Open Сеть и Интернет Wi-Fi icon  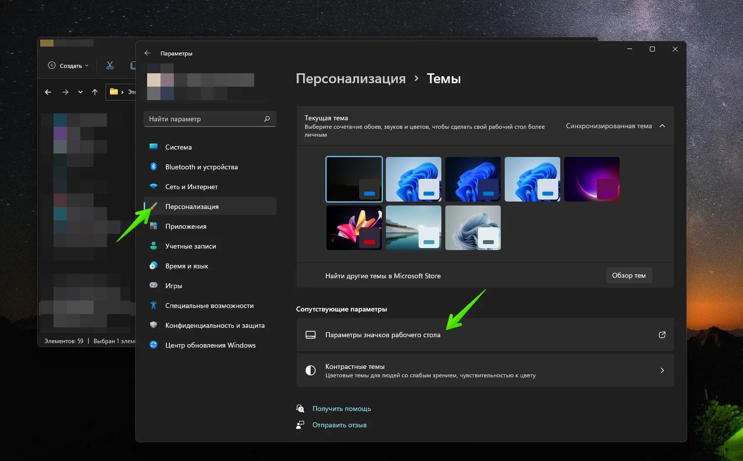(154, 187)
